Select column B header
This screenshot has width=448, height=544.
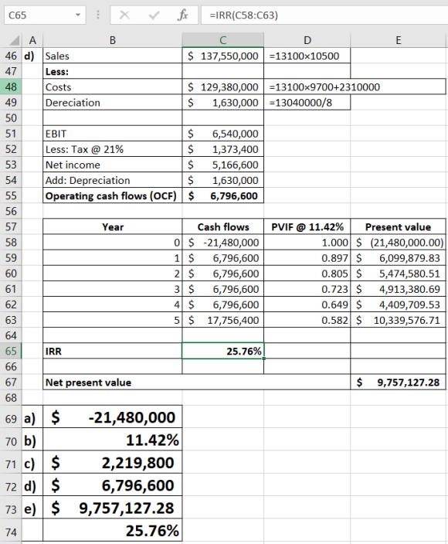[x=112, y=40]
